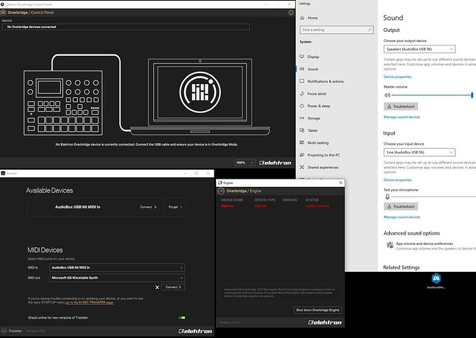Click AudioBox USB 96 MIDI In device name
This screenshot has width=476, height=338.
(78, 207)
